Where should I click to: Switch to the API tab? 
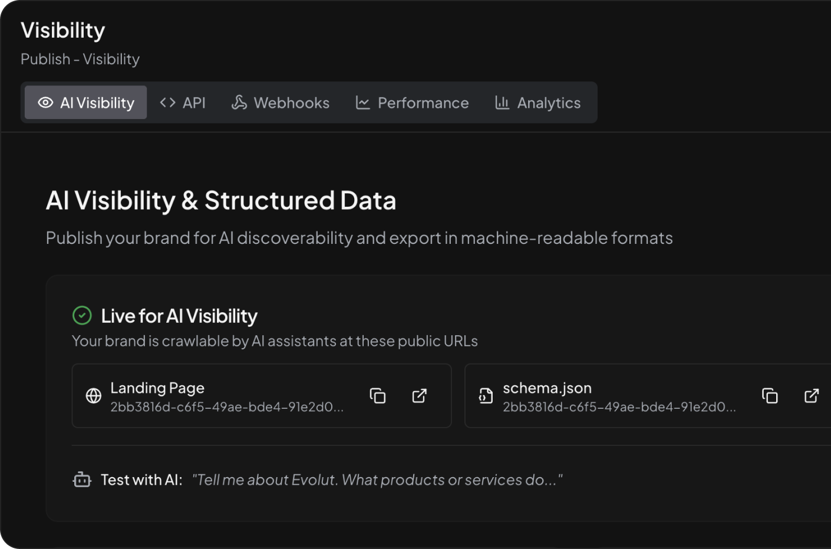tap(183, 102)
